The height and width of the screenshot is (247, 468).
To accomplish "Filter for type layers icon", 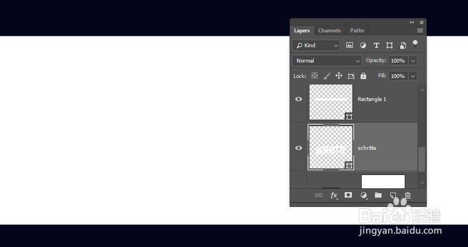I will (377, 45).
